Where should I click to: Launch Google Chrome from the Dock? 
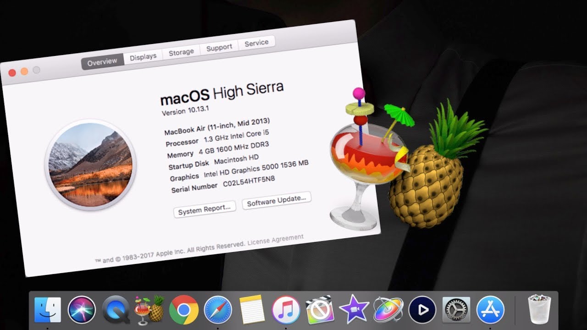point(183,310)
